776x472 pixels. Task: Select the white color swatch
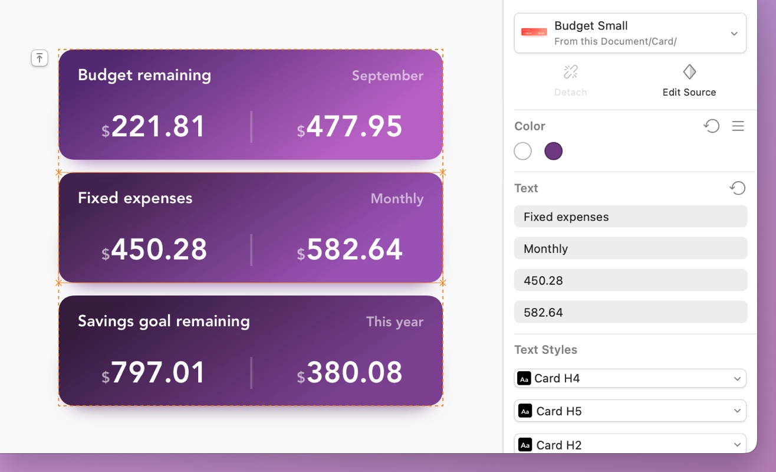pos(523,152)
